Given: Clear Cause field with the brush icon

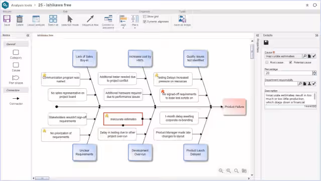Looking at the screenshot, I should point(314,56).
